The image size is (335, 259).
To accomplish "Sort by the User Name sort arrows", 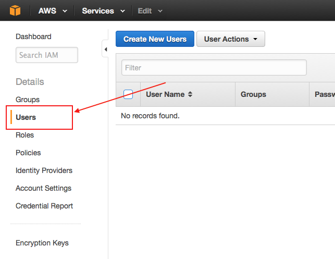I will pyautogui.click(x=190, y=94).
